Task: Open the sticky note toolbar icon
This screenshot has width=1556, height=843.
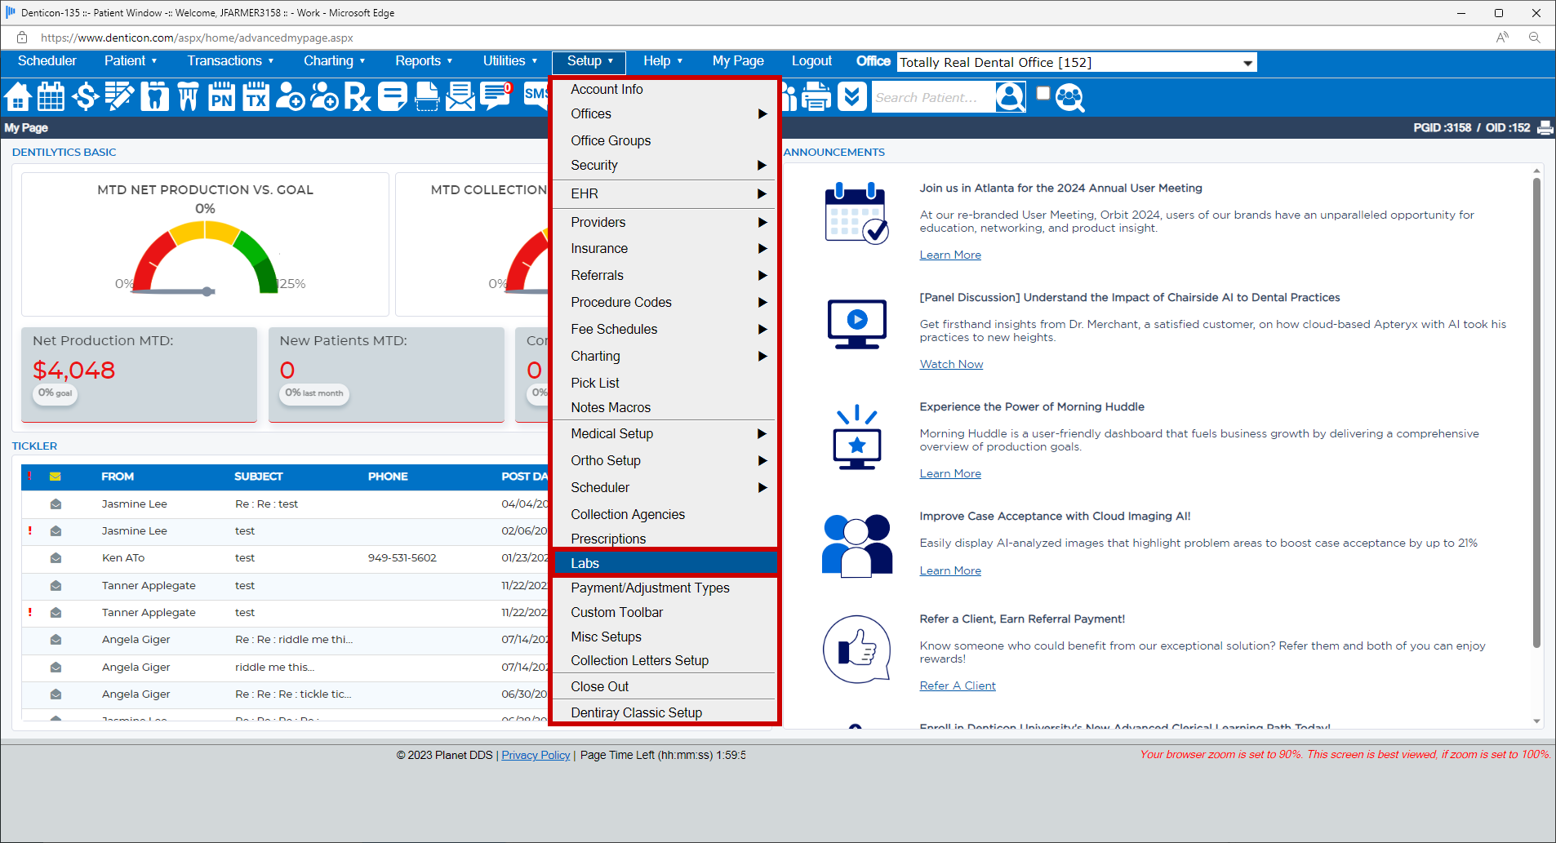Action: 393,96
